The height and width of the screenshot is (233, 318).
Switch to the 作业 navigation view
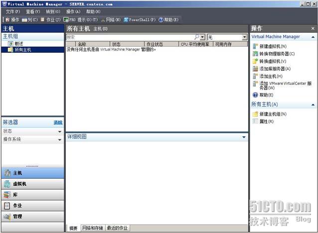point(32,206)
